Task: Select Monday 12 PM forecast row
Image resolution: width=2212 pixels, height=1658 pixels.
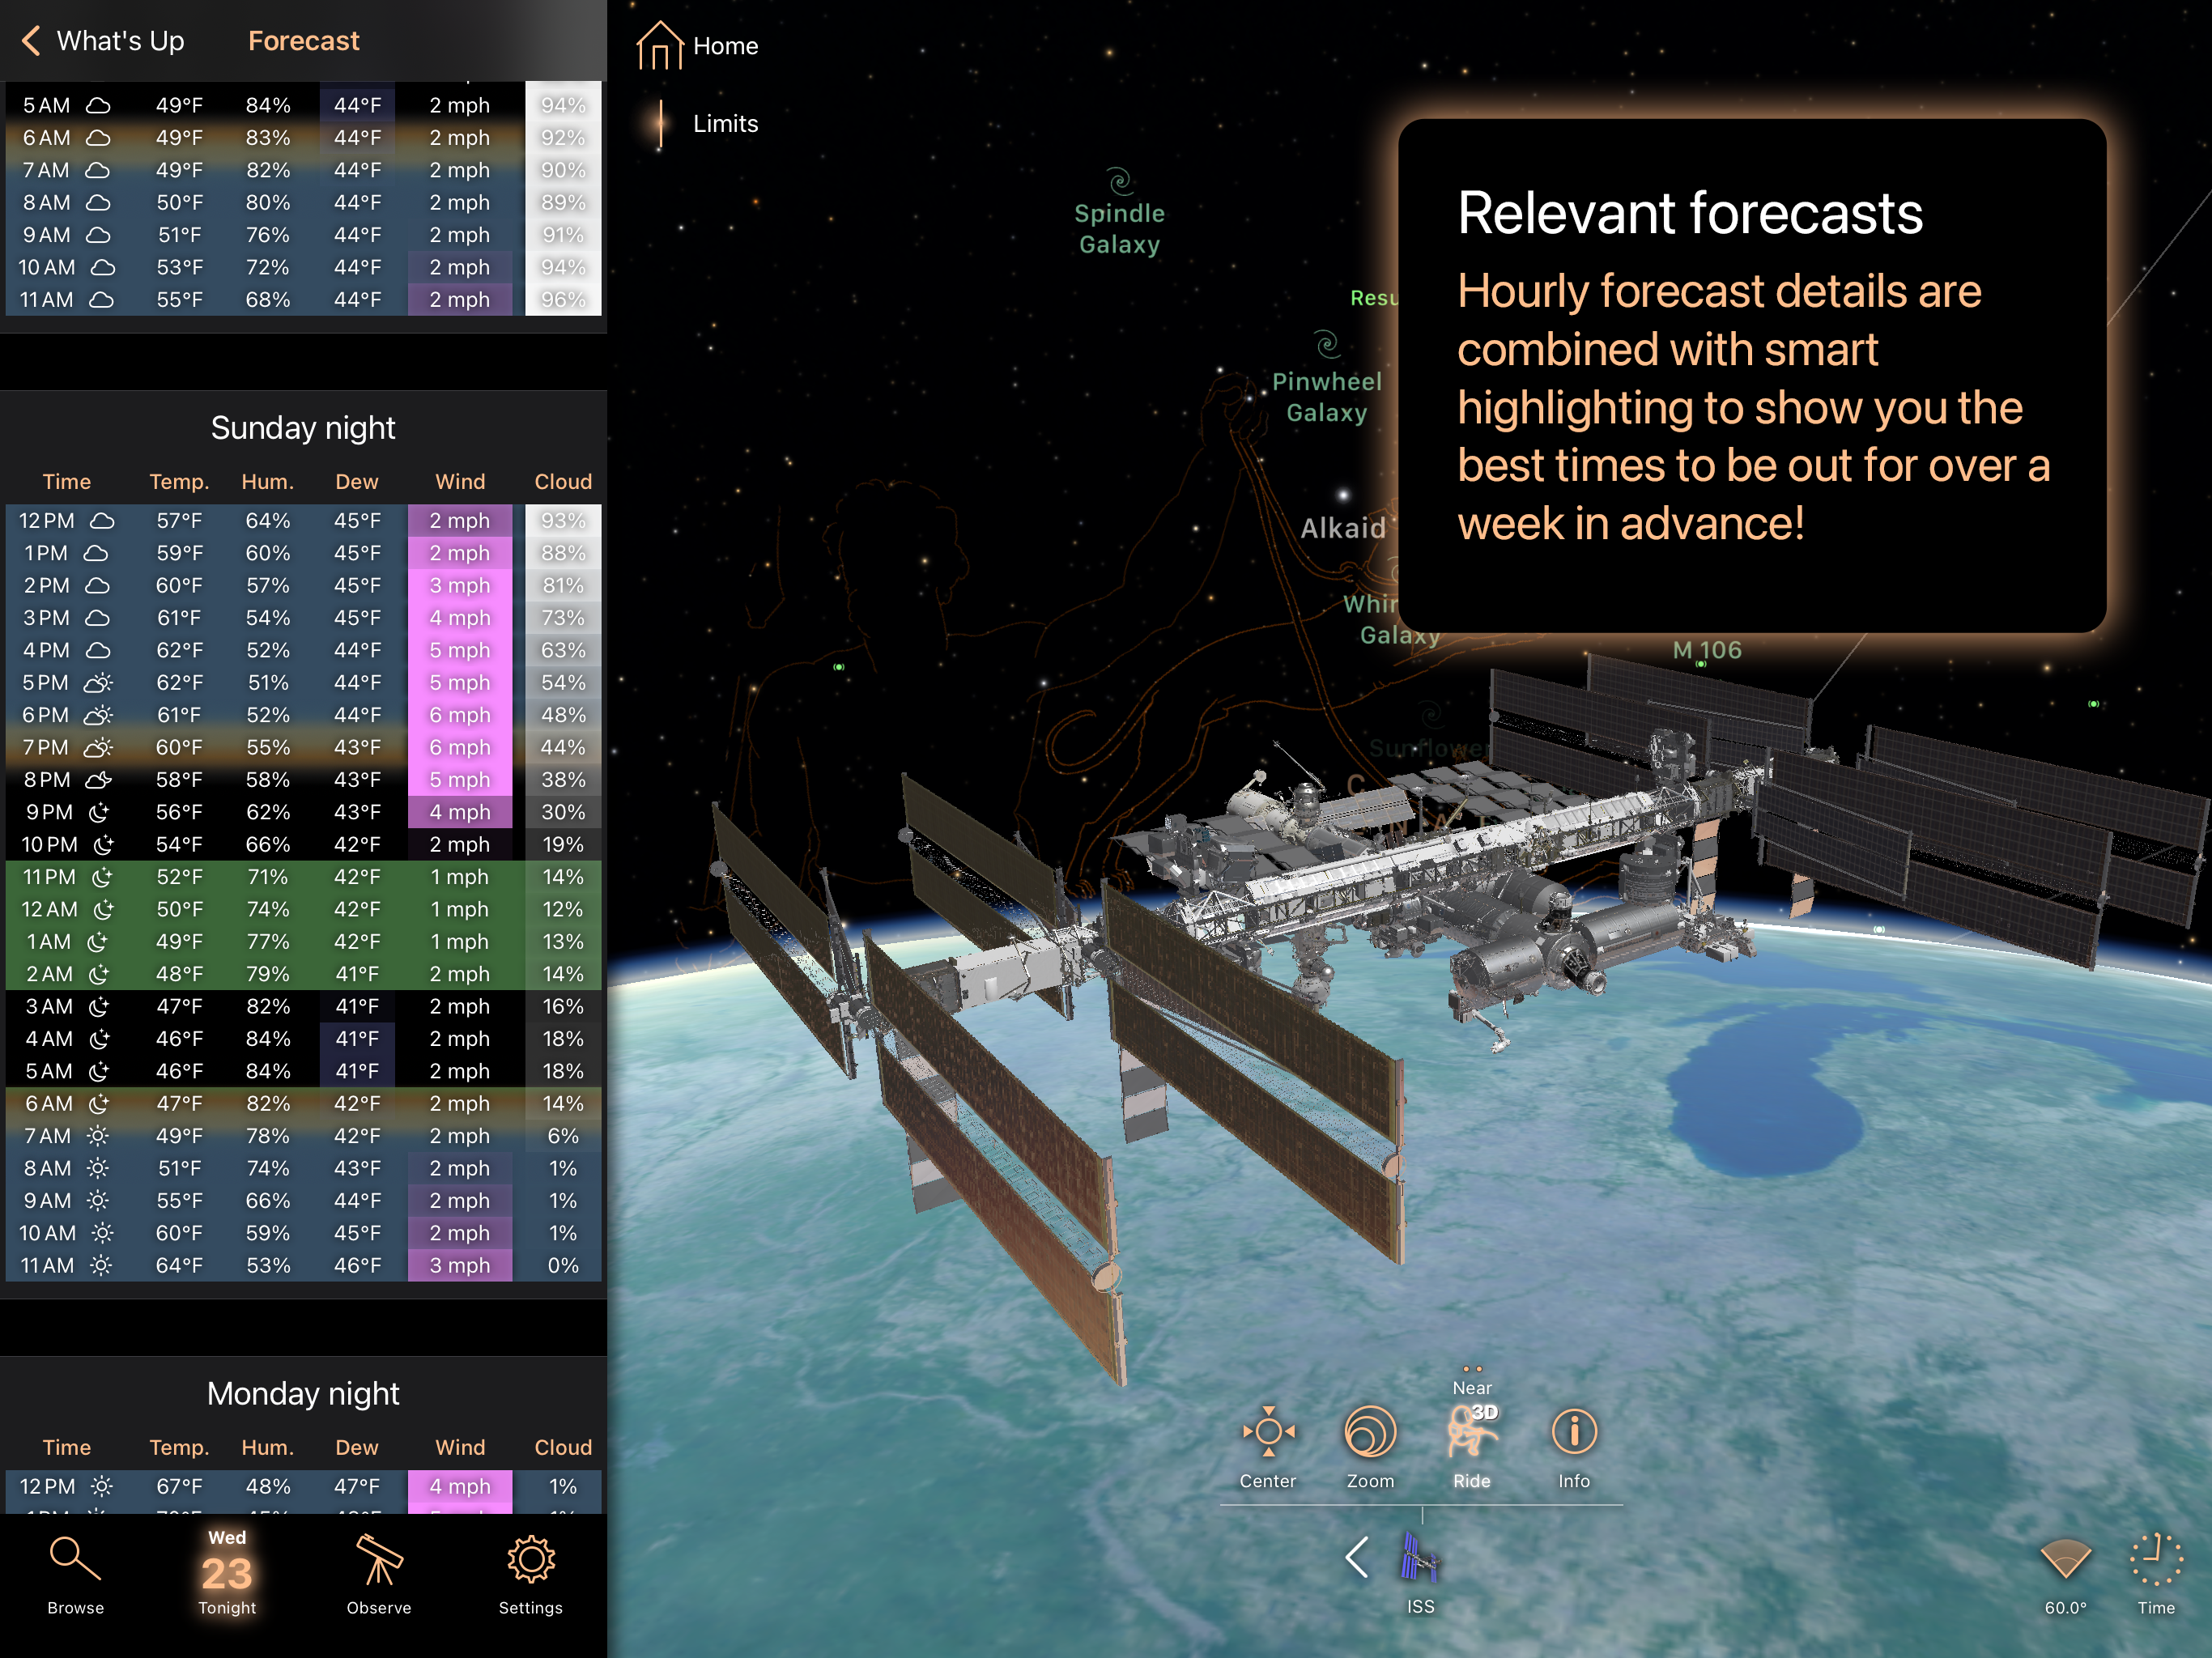Action: click(303, 1487)
